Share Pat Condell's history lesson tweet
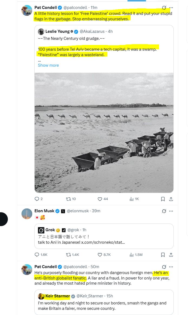188x315 pixels. (171, 199)
